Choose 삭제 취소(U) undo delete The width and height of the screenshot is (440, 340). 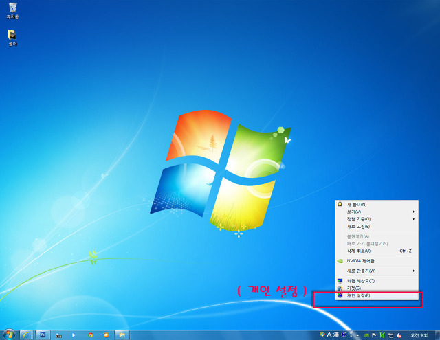(377, 251)
